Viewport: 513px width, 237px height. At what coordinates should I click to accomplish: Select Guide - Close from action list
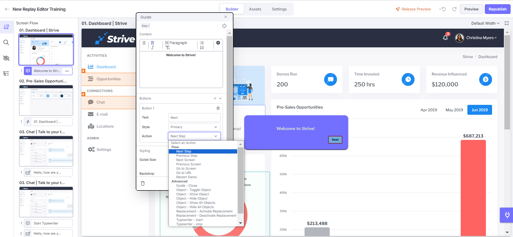pyautogui.click(x=187, y=186)
